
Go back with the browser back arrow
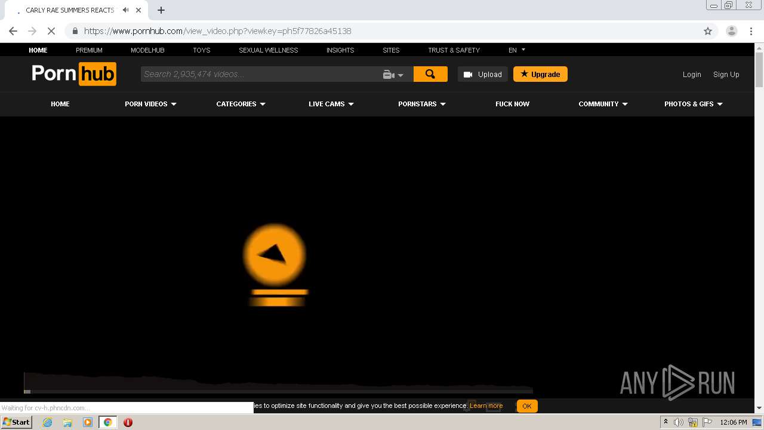click(x=13, y=31)
